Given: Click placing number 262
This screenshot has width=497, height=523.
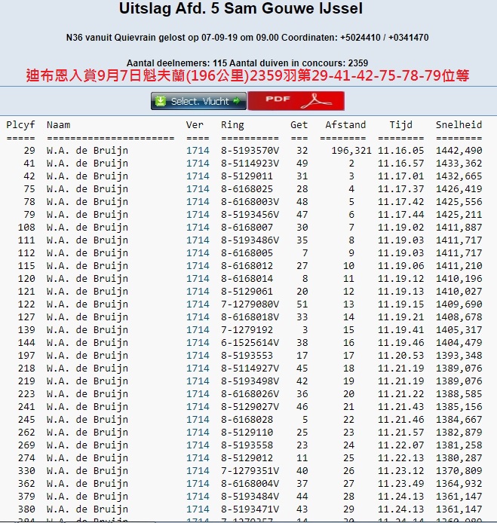Looking at the screenshot, I should [26, 433].
